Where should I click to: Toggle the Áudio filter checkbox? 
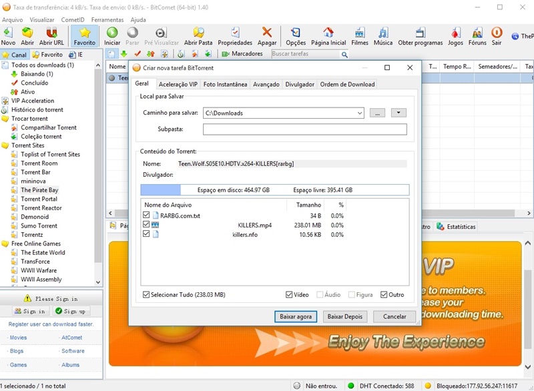click(x=320, y=295)
